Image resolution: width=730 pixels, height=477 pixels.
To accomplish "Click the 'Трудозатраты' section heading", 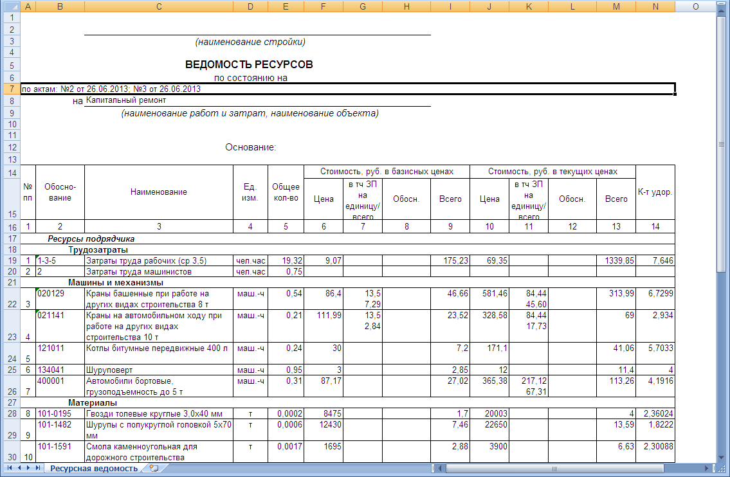I will coord(98,250).
